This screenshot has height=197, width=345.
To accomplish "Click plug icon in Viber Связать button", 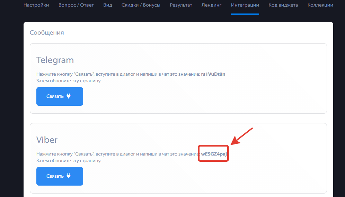I will click(69, 176).
